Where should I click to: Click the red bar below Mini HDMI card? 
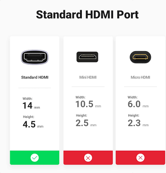click(x=88, y=158)
